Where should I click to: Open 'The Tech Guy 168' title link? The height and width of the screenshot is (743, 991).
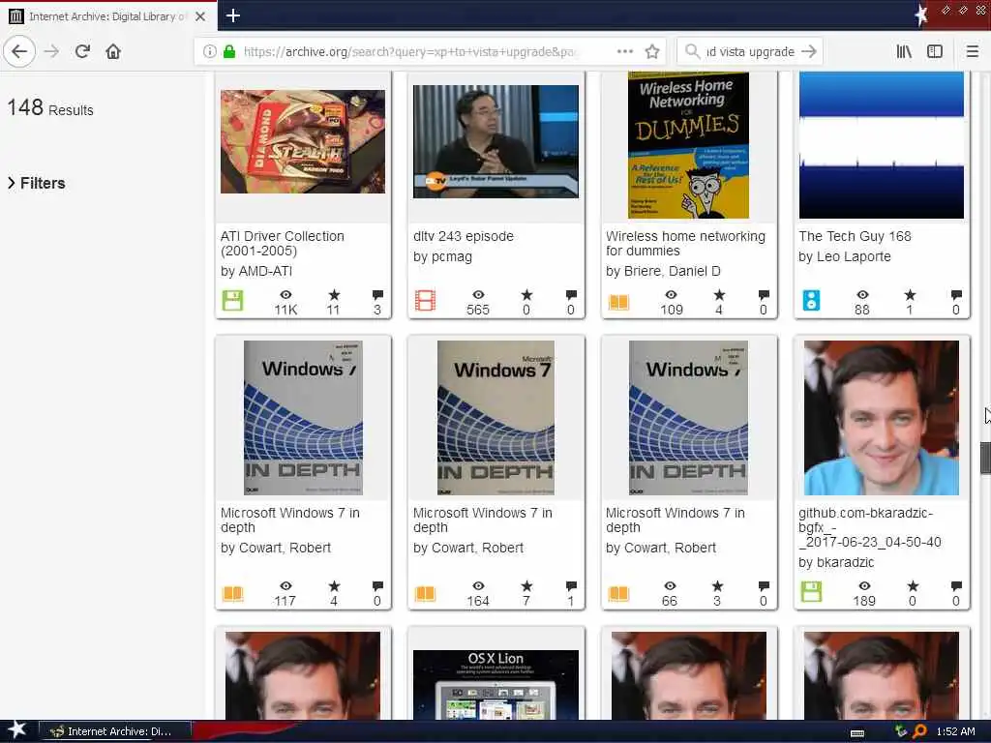[x=855, y=236]
